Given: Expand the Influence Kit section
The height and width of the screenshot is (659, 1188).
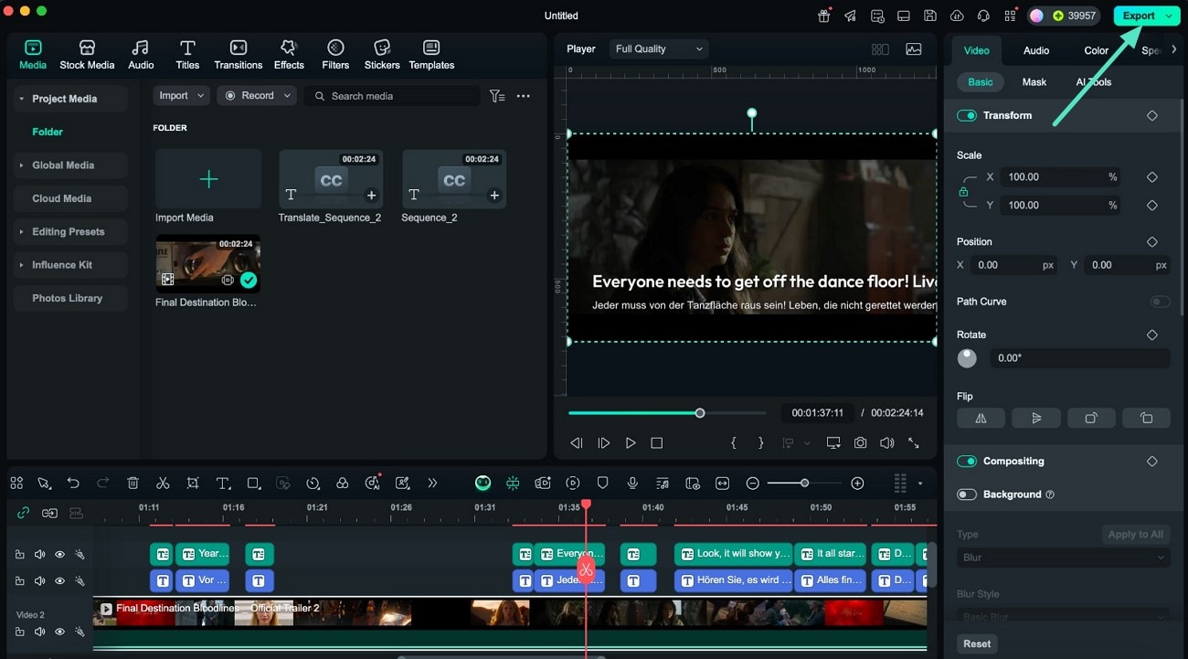Looking at the screenshot, I should tap(70, 265).
